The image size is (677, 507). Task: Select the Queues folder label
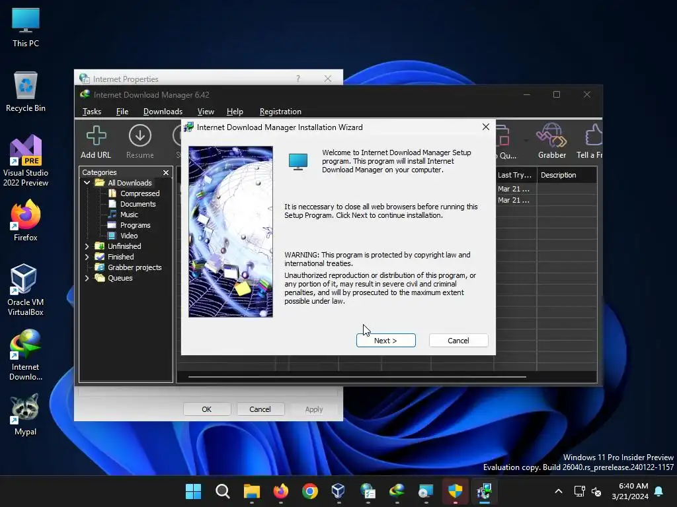click(x=120, y=278)
